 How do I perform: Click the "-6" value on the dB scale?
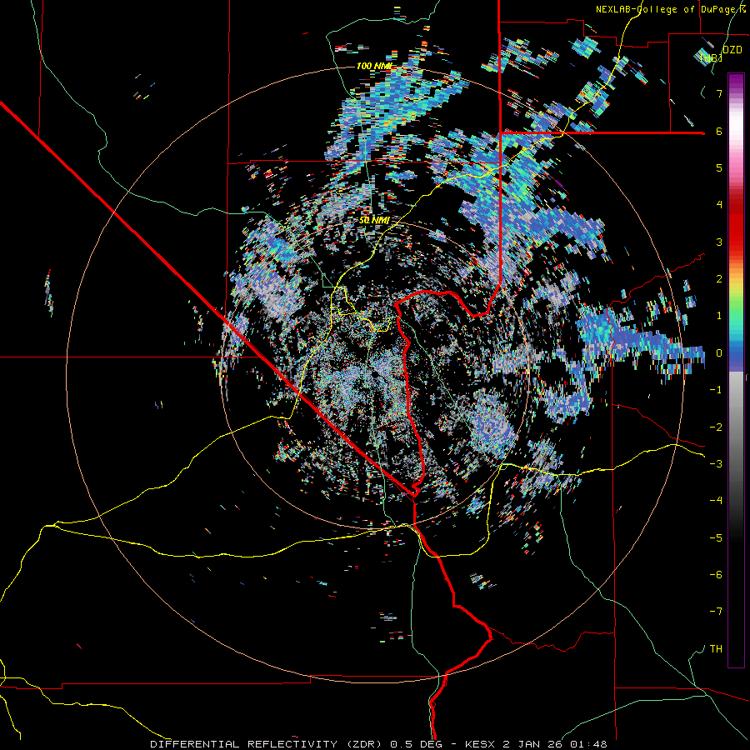coord(716,575)
